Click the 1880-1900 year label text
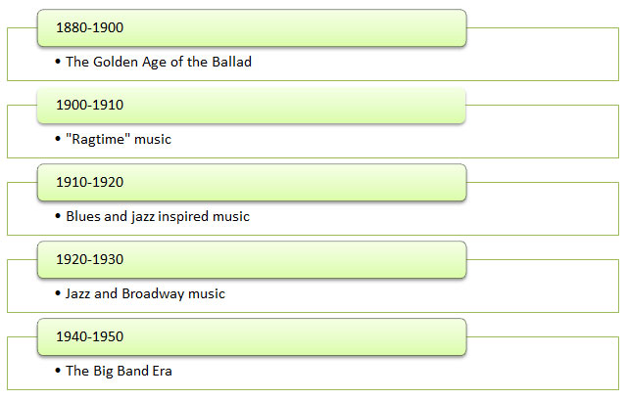This screenshot has height=399, width=627. [x=89, y=27]
